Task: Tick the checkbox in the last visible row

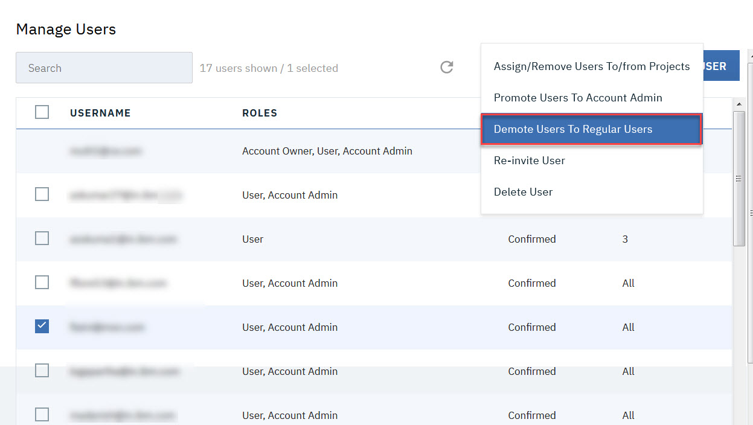Action: click(x=42, y=415)
